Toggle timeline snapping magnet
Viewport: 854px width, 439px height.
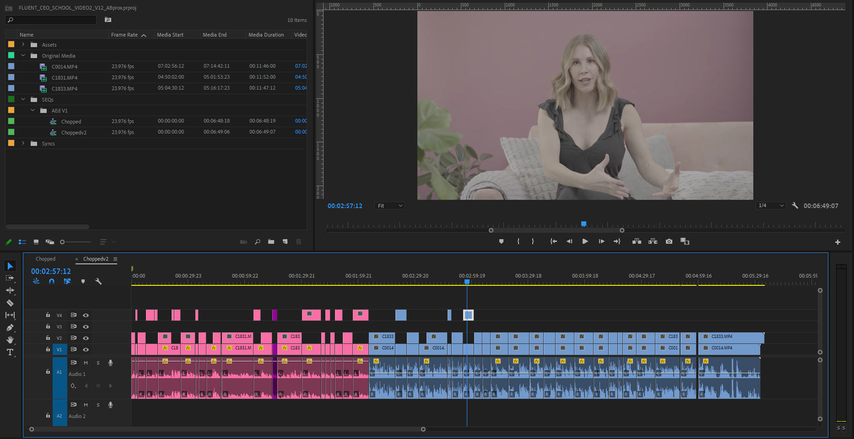click(52, 282)
